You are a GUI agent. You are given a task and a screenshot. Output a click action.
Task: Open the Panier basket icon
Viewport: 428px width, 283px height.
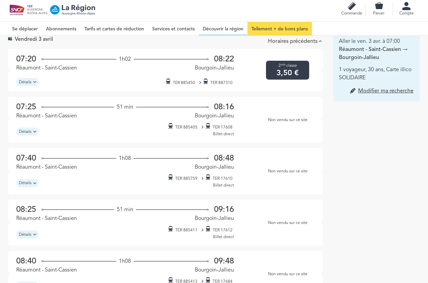point(379,6)
